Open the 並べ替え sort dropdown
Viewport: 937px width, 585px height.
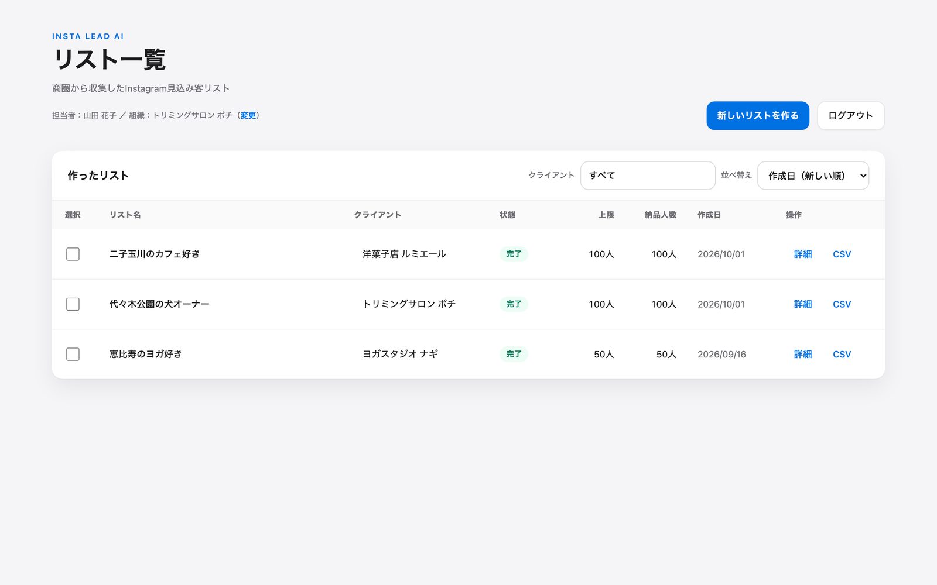click(x=813, y=175)
